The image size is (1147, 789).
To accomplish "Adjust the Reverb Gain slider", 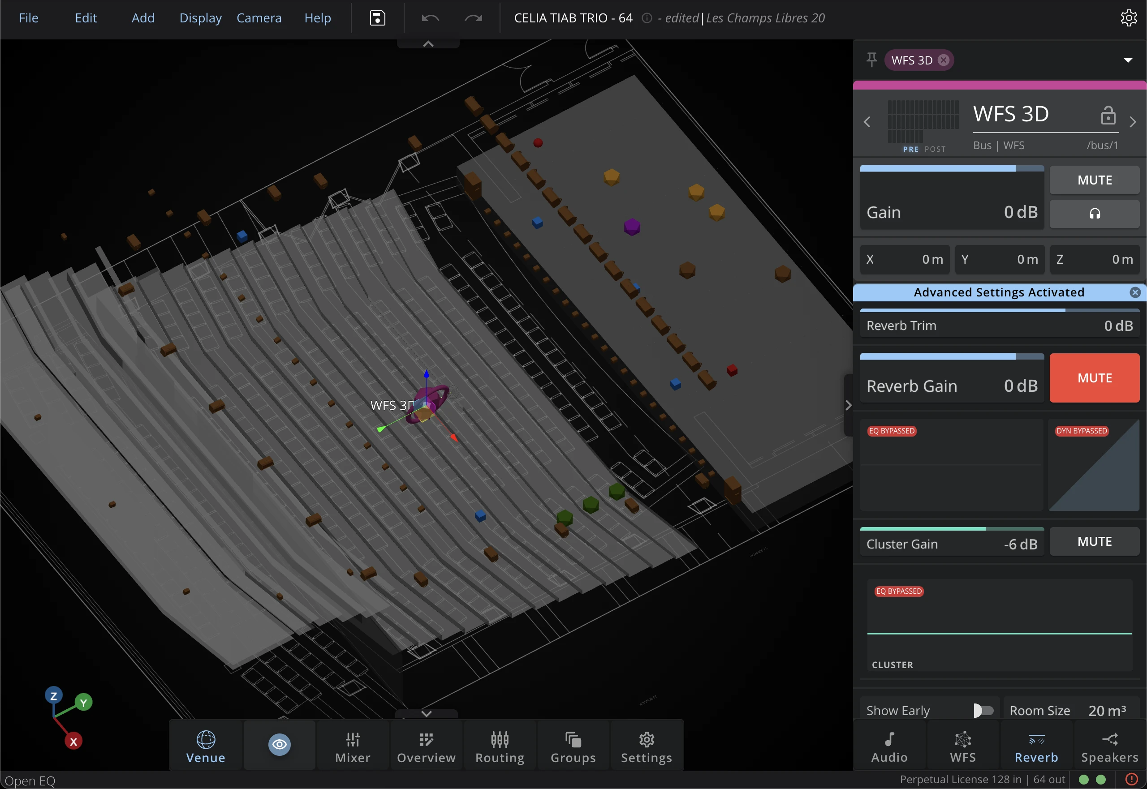I will pos(952,377).
